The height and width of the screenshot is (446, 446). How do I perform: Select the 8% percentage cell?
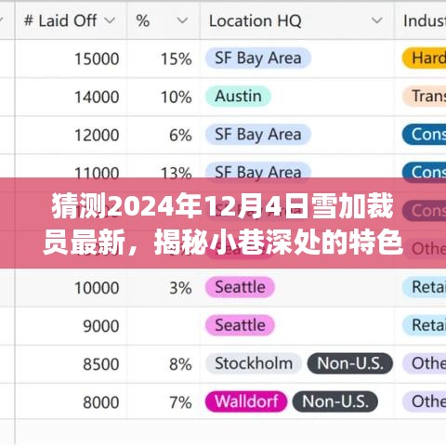pos(164,364)
